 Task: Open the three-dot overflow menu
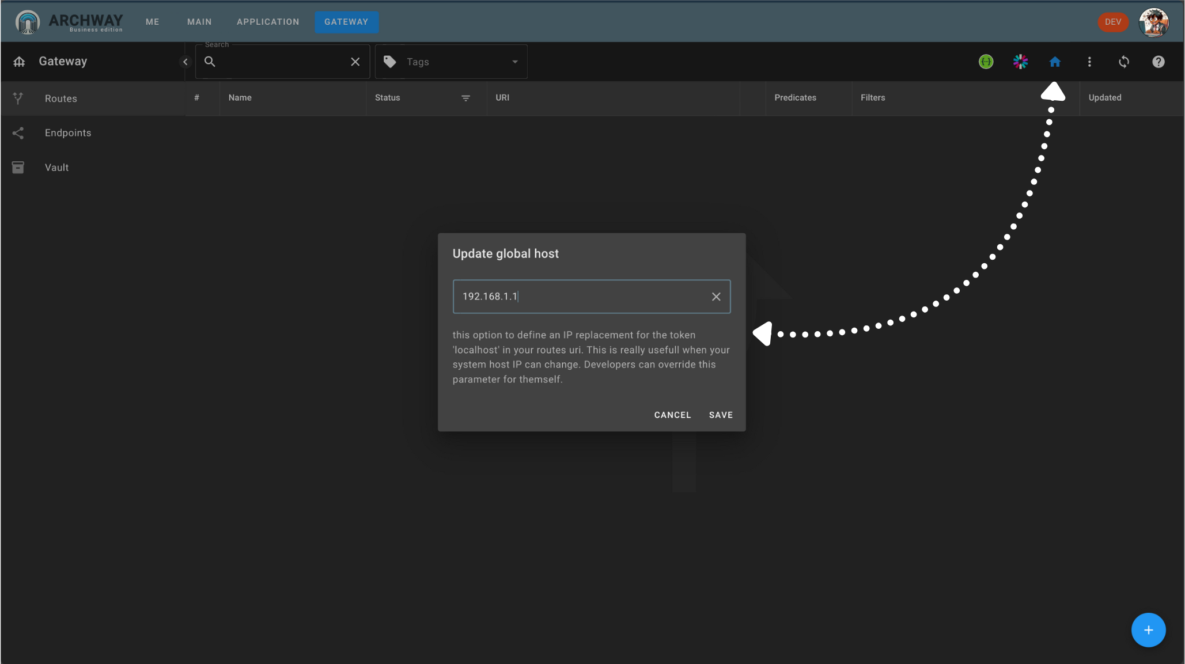tap(1089, 61)
